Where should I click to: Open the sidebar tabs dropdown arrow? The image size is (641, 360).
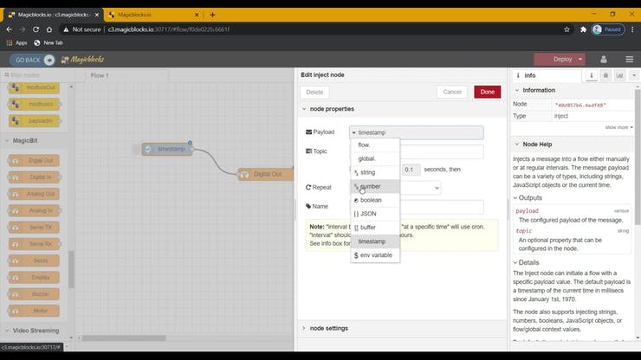tap(634, 75)
